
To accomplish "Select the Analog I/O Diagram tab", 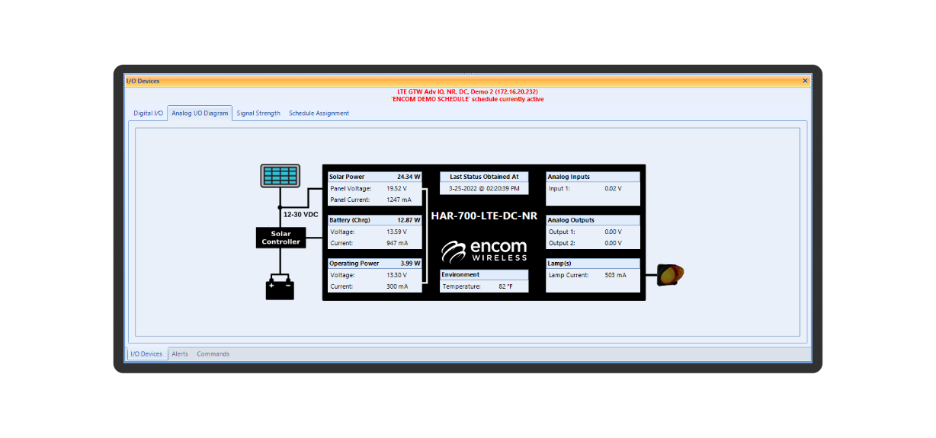I will coord(200,113).
